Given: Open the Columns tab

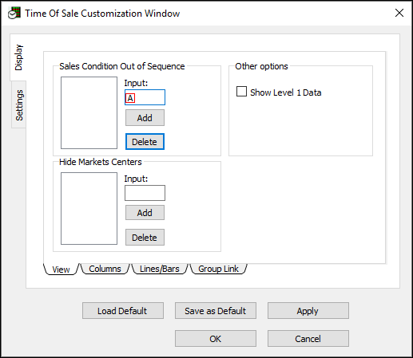Looking at the screenshot, I should click(105, 269).
